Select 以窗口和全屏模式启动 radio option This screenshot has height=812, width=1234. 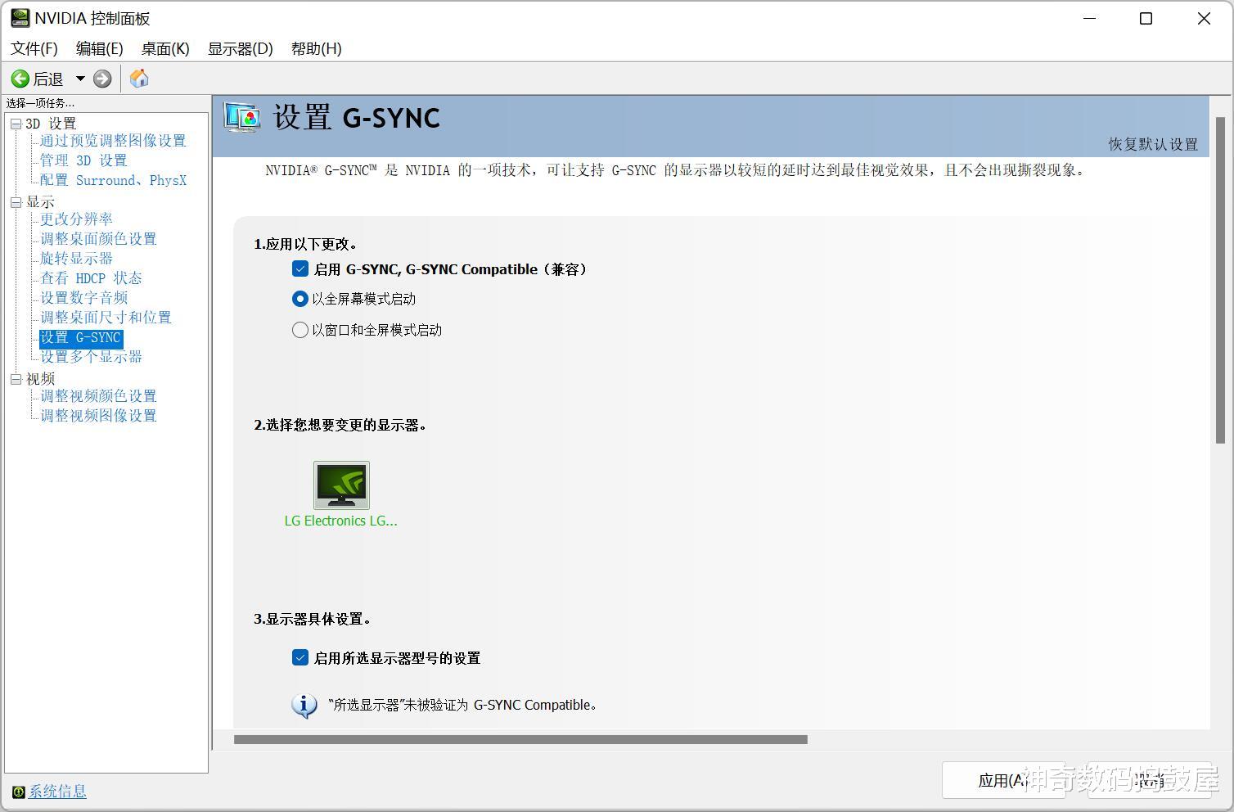pos(299,329)
